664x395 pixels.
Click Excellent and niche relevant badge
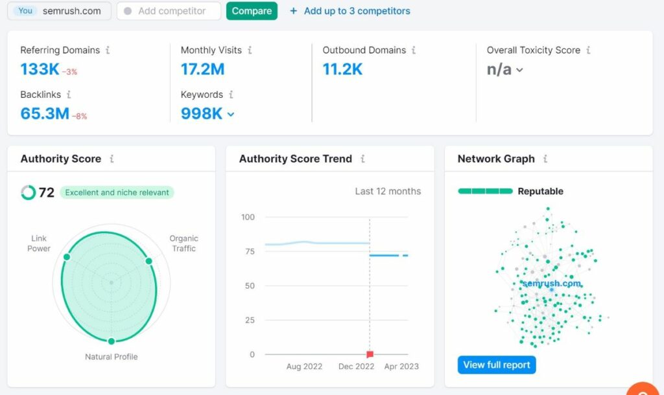117,192
